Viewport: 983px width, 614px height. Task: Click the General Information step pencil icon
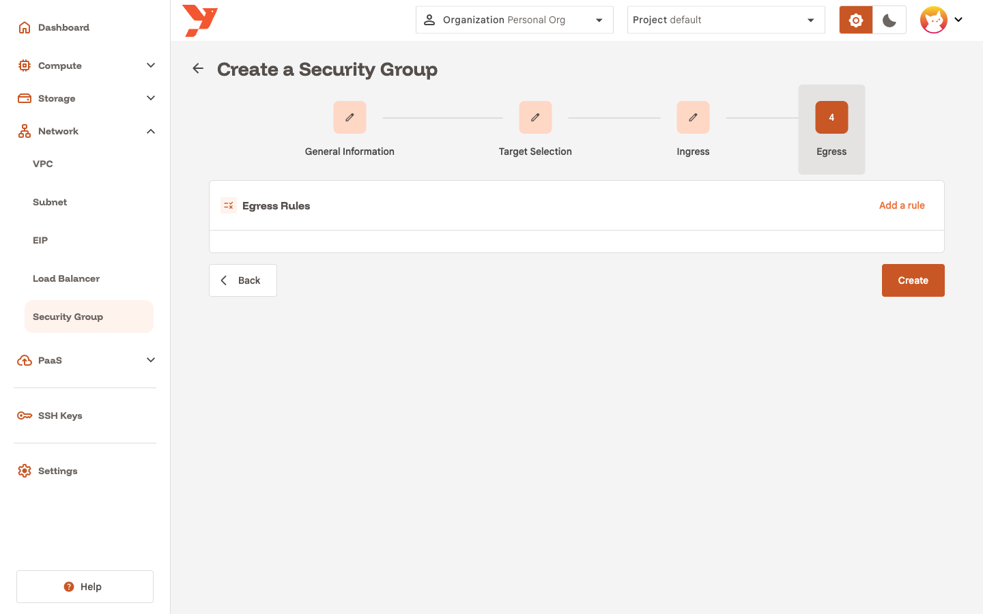click(350, 117)
